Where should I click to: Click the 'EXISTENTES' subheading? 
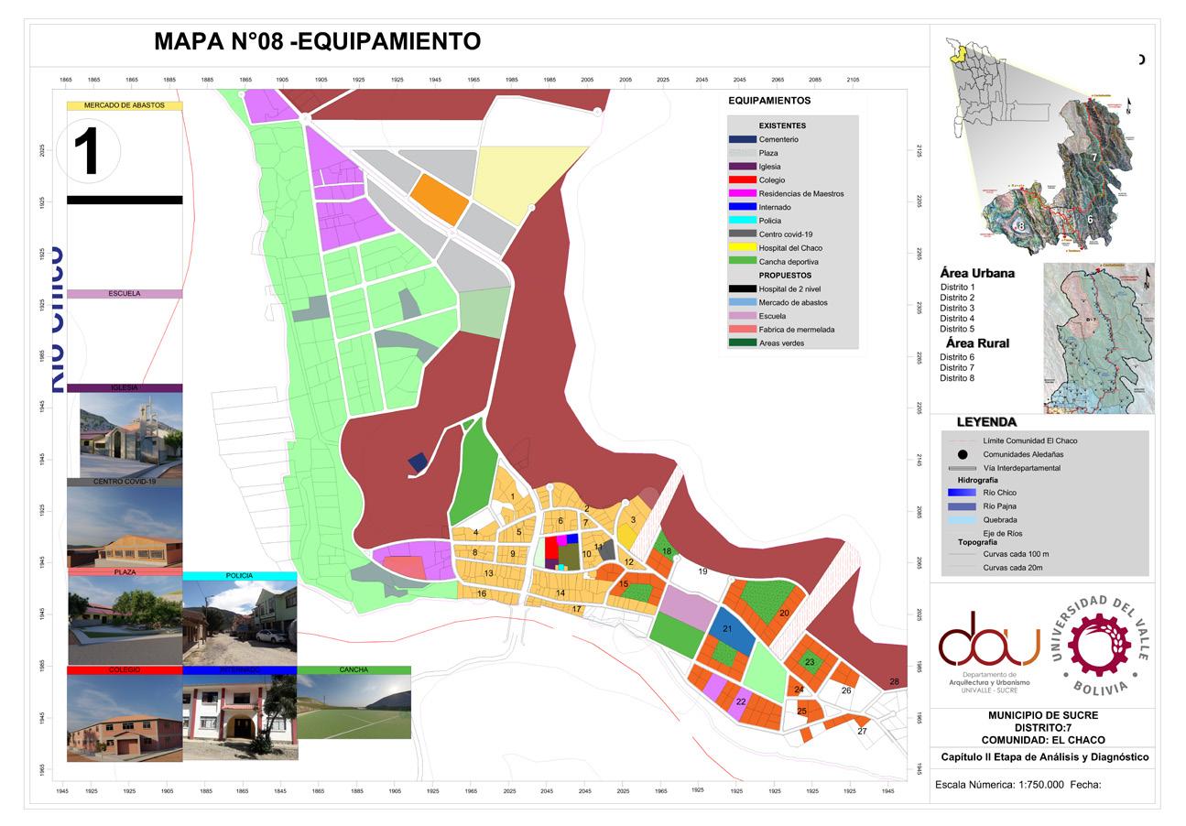point(782,125)
